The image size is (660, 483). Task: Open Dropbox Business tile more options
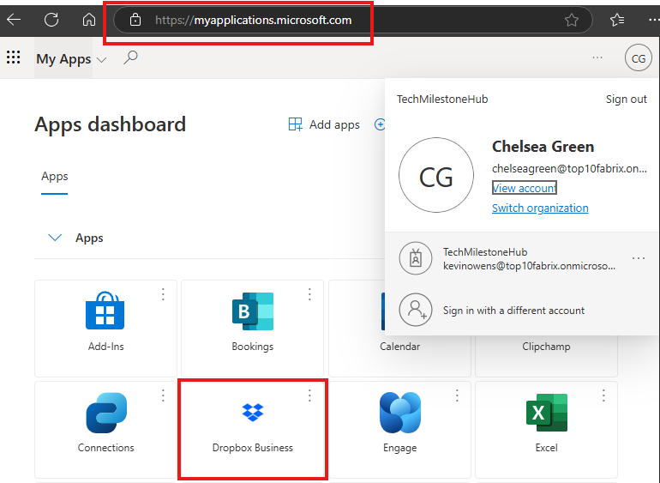tap(309, 395)
